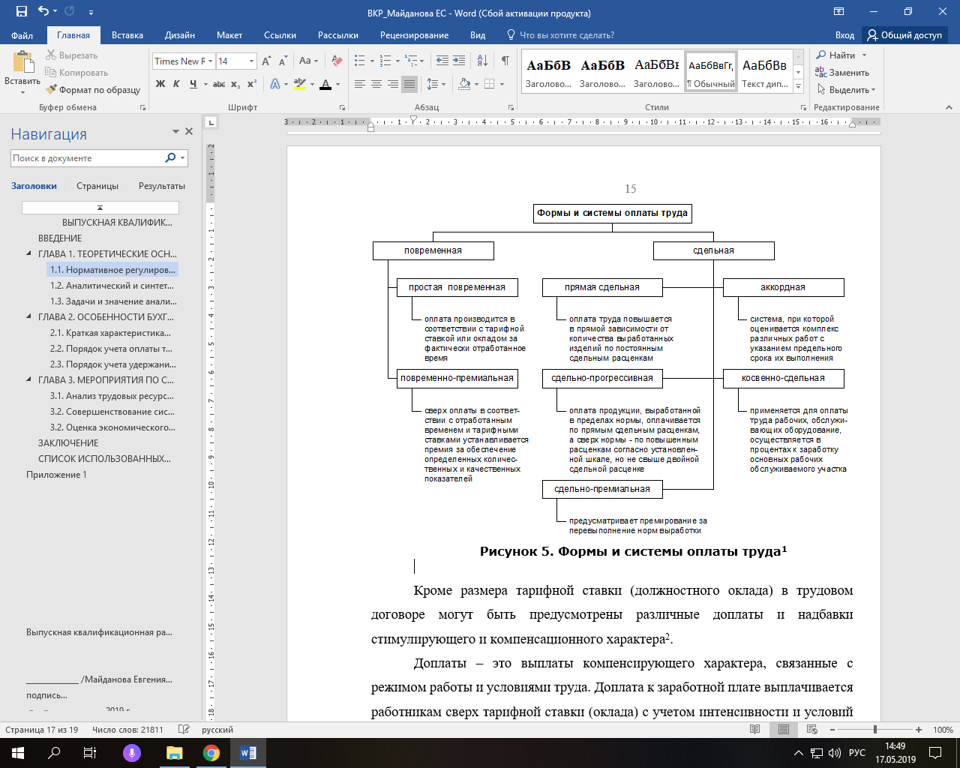Sort text with the A-Z icon

pyautogui.click(x=482, y=61)
